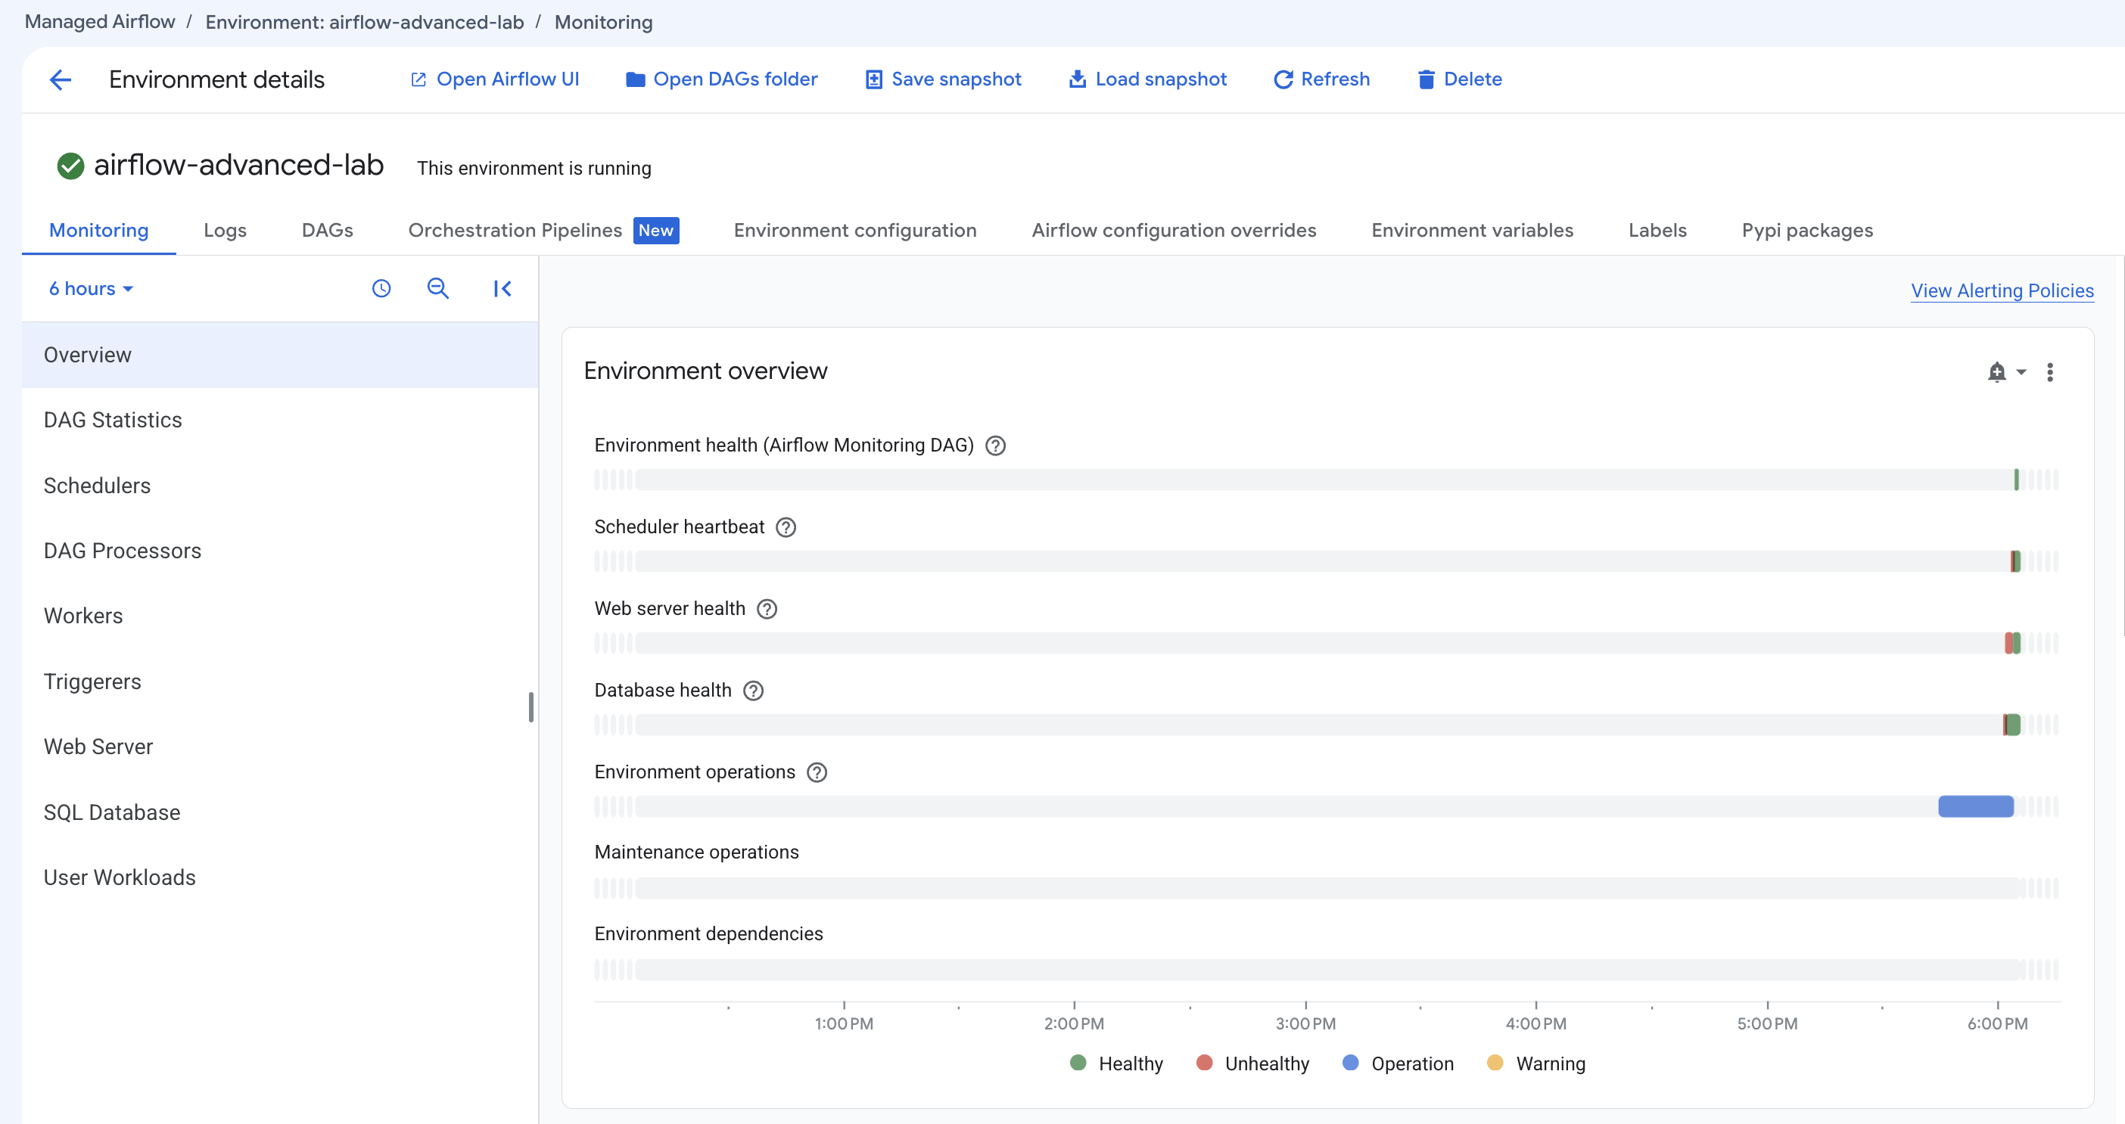Expand the 6 hours time range dropdown

(x=91, y=289)
